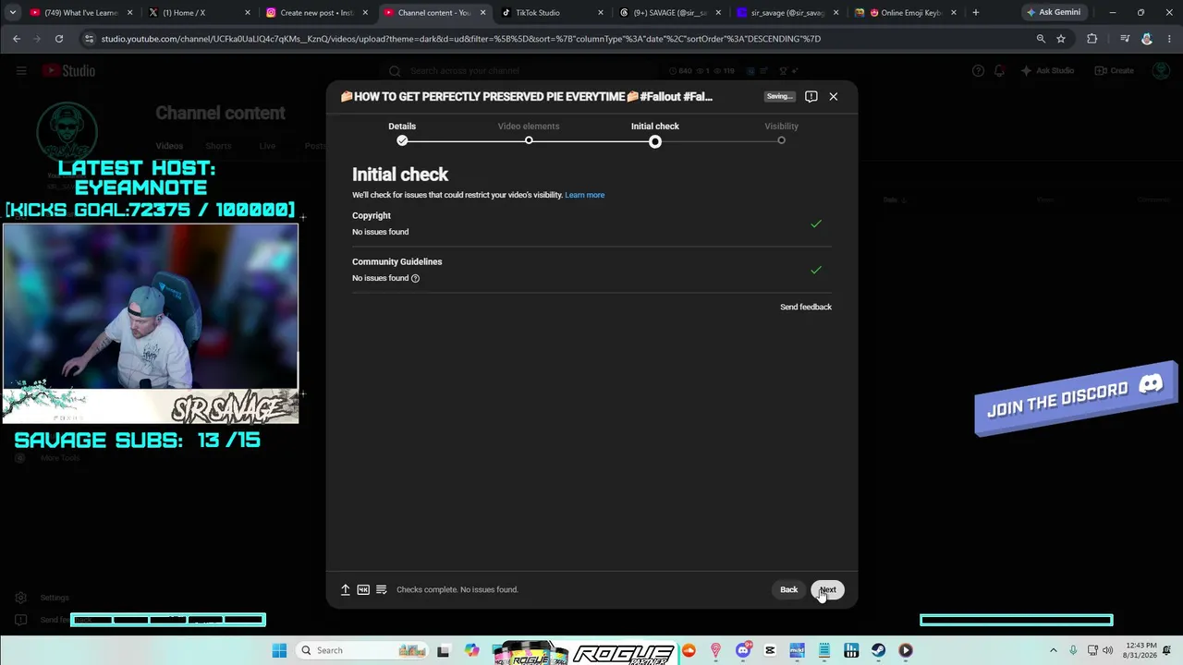The height and width of the screenshot is (665, 1183).
Task: Click the zoom magnifier icon in address bar
Action: click(1041, 39)
